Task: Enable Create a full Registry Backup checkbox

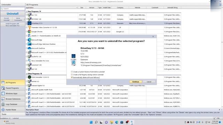Action: tap(72, 75)
